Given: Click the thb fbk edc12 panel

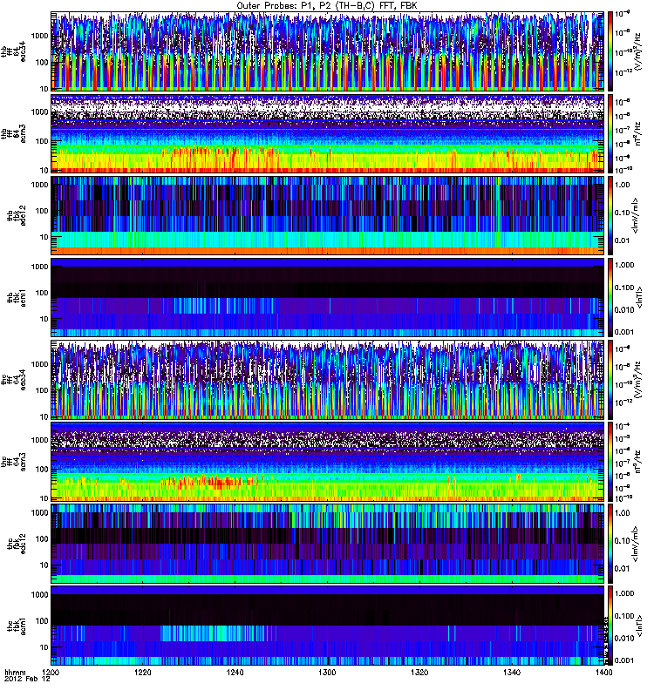Looking at the screenshot, I should click(x=327, y=214).
